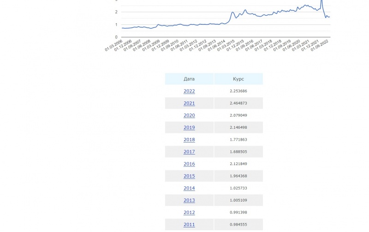The image size is (369, 232).
Task: Open the 2018 year link
Action: tap(189, 140)
